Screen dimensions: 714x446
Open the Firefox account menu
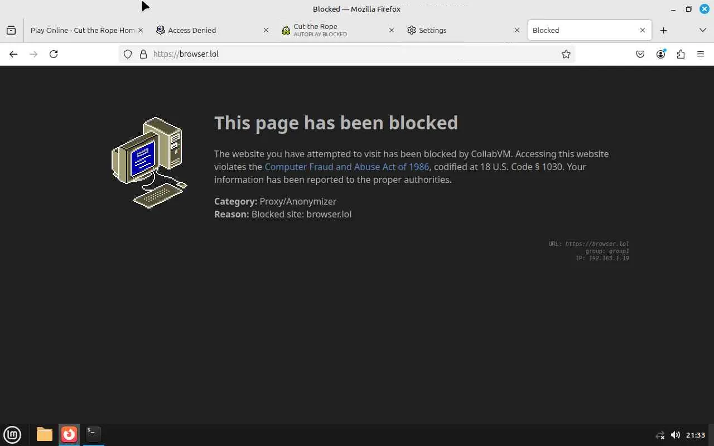660,54
